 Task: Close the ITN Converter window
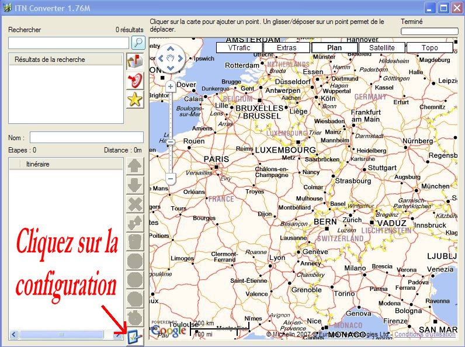(x=457, y=8)
